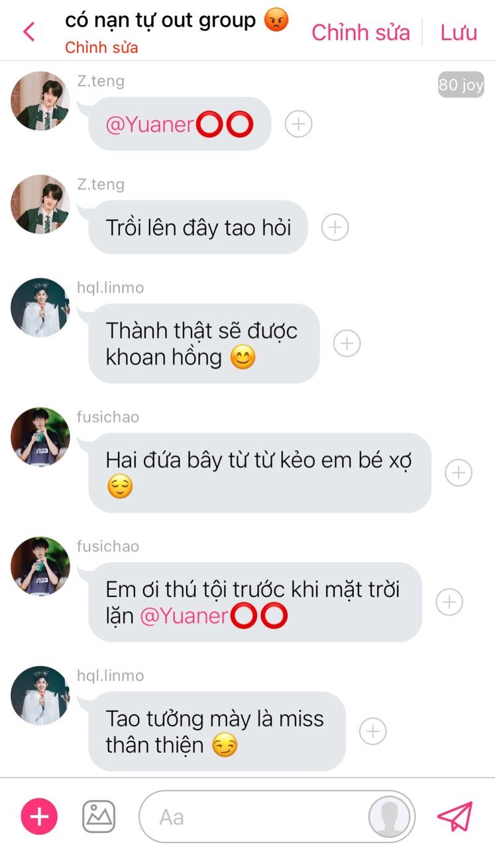The width and height of the screenshot is (495, 849).
Task: Tap the pink back arrow
Action: point(28,31)
